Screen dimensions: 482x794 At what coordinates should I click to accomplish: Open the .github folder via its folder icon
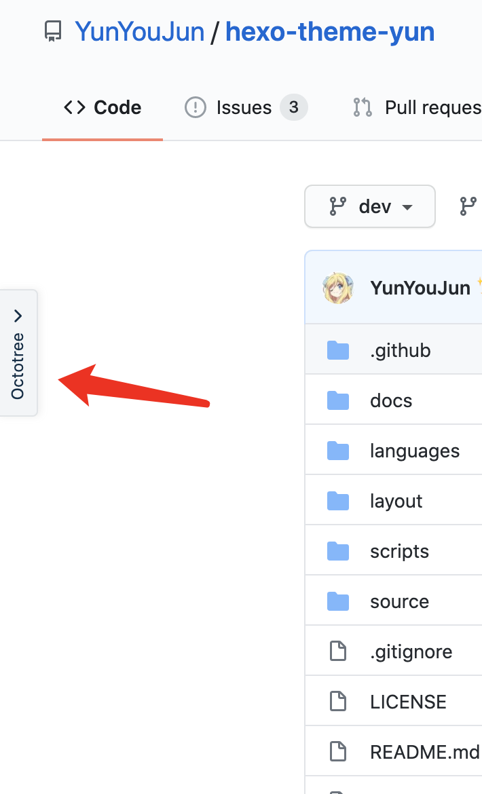(x=337, y=349)
